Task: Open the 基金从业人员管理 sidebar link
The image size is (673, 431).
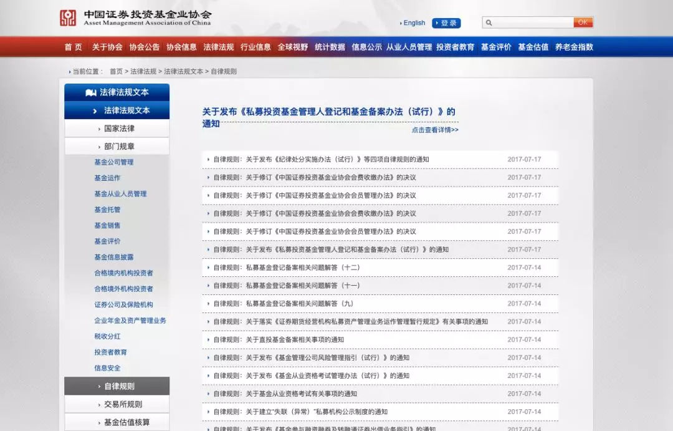Action: click(x=121, y=194)
